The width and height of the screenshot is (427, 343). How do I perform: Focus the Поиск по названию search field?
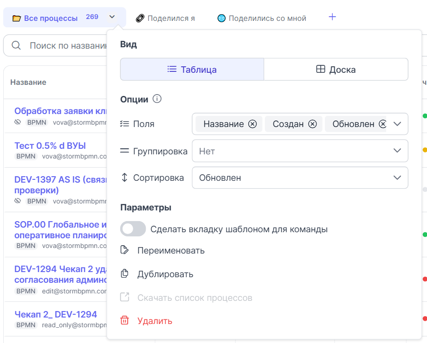tap(55, 45)
